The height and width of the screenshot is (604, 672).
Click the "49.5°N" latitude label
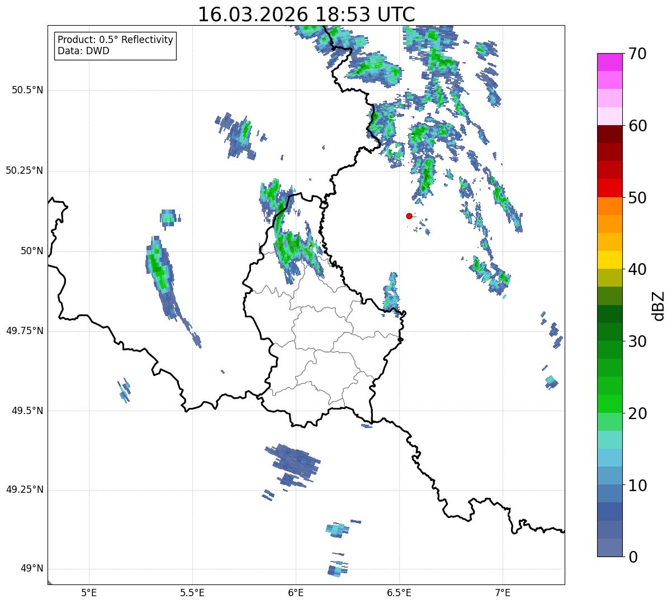pos(27,411)
